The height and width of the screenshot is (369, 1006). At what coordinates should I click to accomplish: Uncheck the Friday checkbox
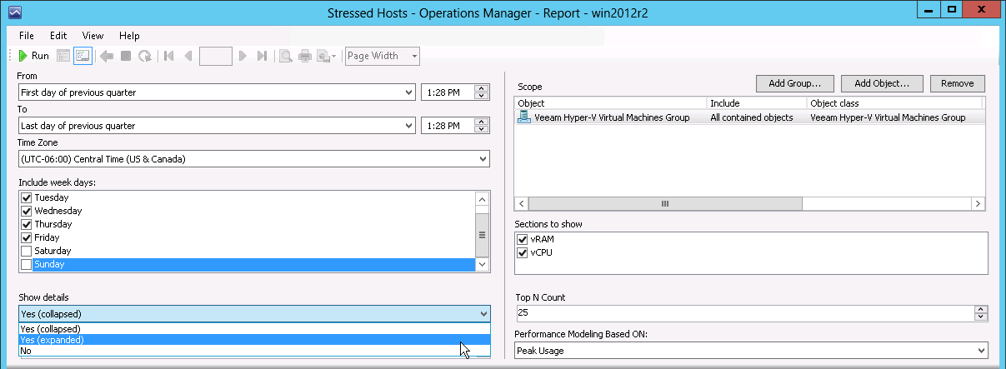pos(27,237)
